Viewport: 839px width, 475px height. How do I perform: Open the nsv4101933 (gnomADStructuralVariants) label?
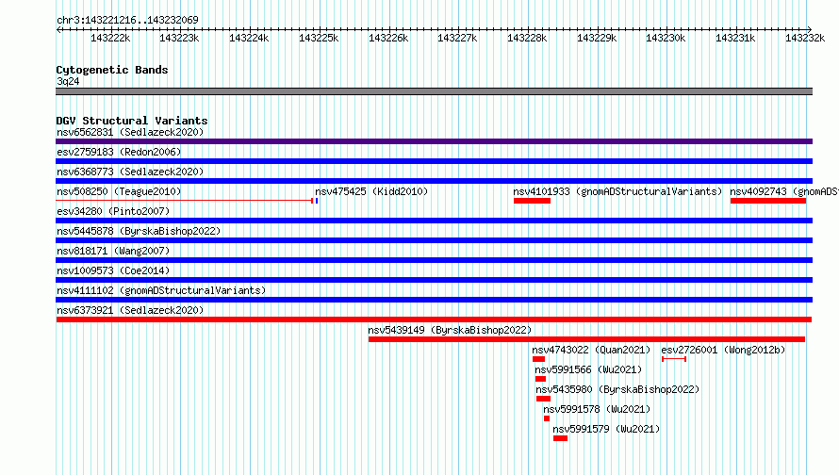(x=617, y=191)
